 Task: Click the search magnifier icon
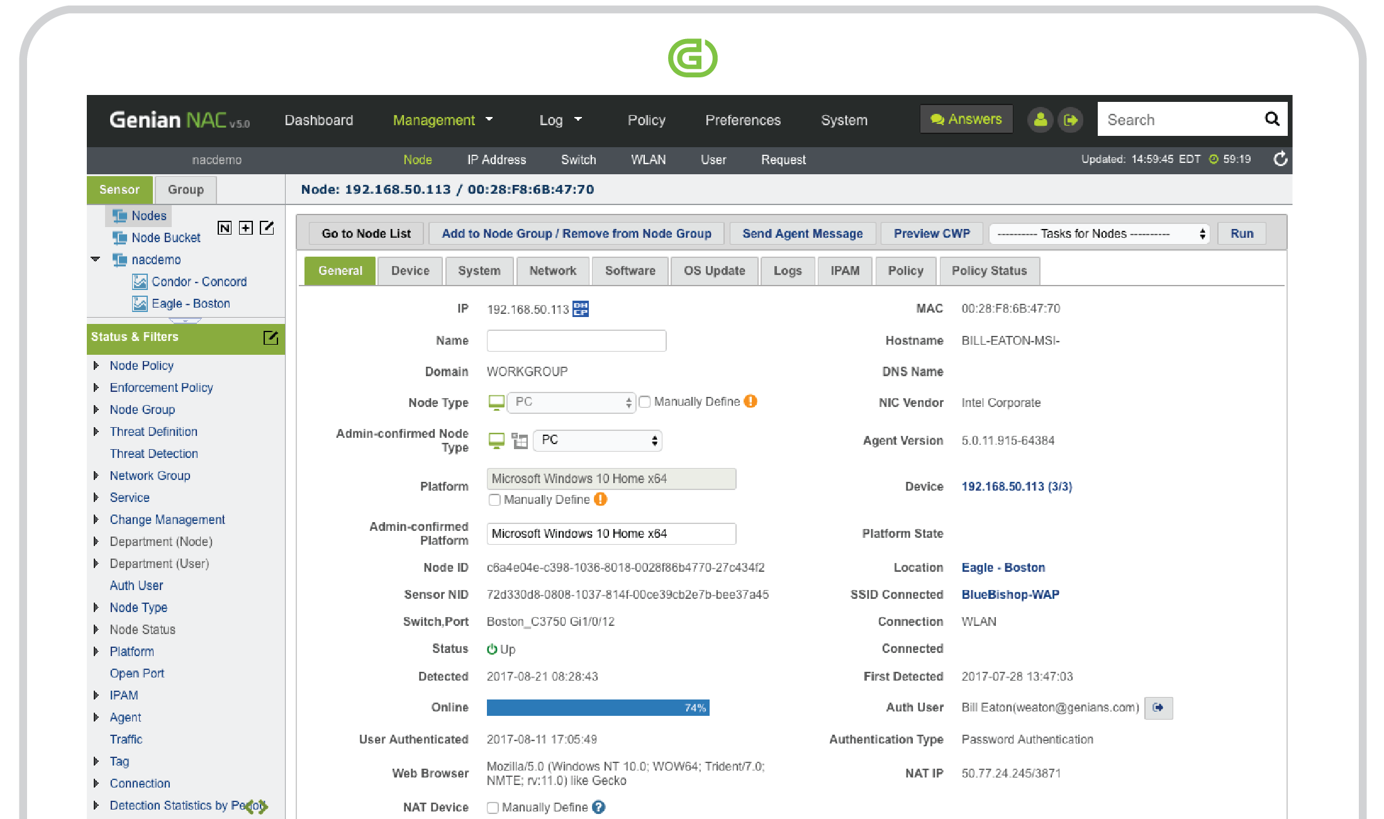pos(1271,119)
